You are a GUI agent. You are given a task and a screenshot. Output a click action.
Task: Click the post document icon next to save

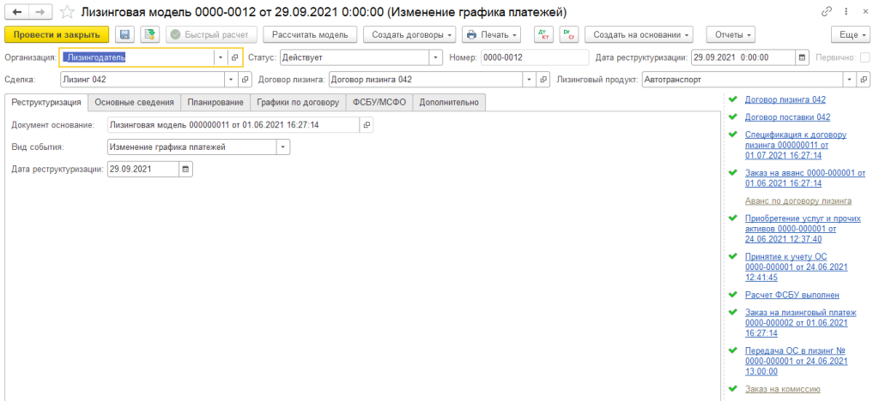click(150, 34)
